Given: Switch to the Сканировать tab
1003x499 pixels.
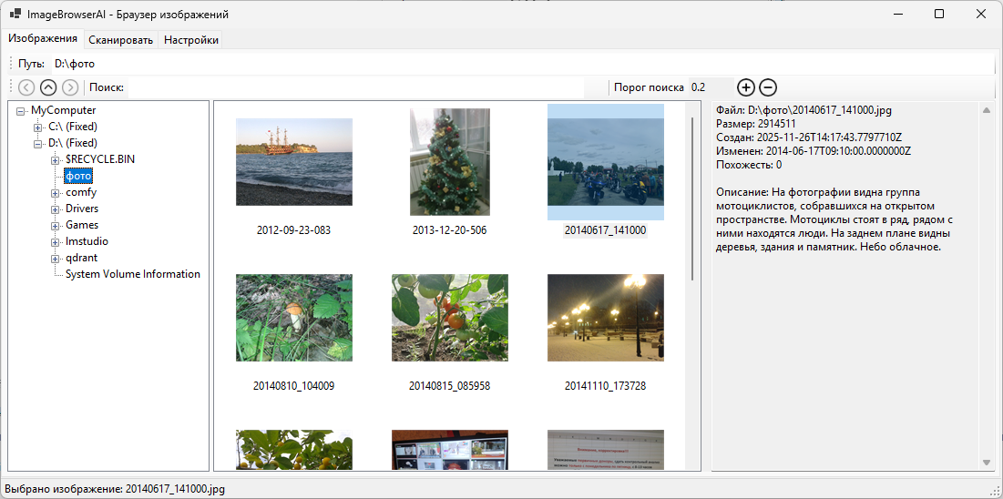Looking at the screenshot, I should pyautogui.click(x=120, y=40).
